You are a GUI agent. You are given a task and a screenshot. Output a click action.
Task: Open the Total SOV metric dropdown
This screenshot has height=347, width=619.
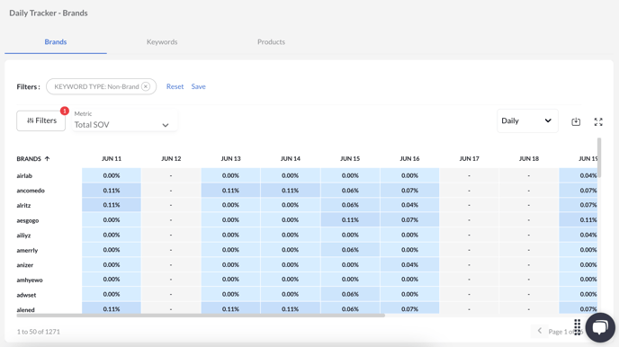(x=124, y=120)
